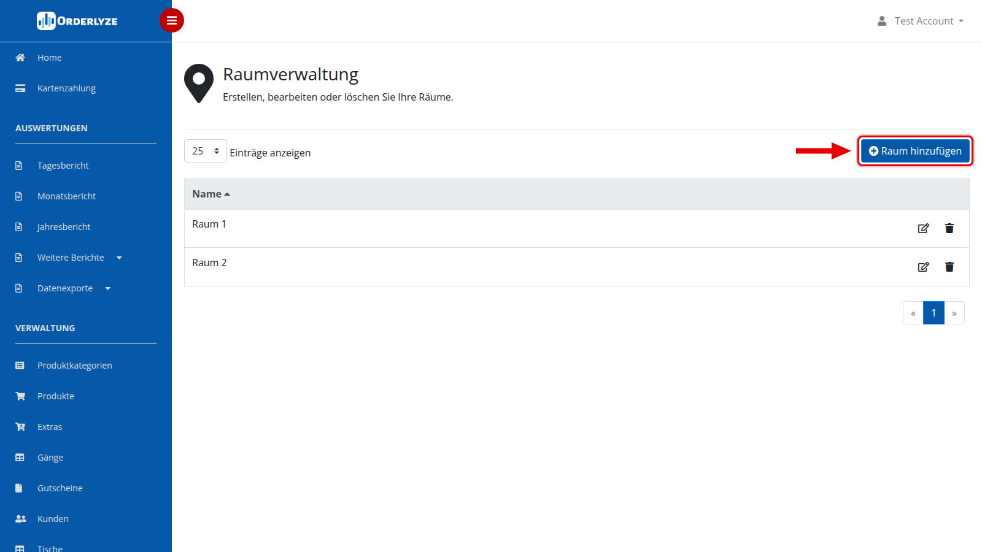Click the Gutscheine file icon
982x552 pixels.
click(19, 488)
